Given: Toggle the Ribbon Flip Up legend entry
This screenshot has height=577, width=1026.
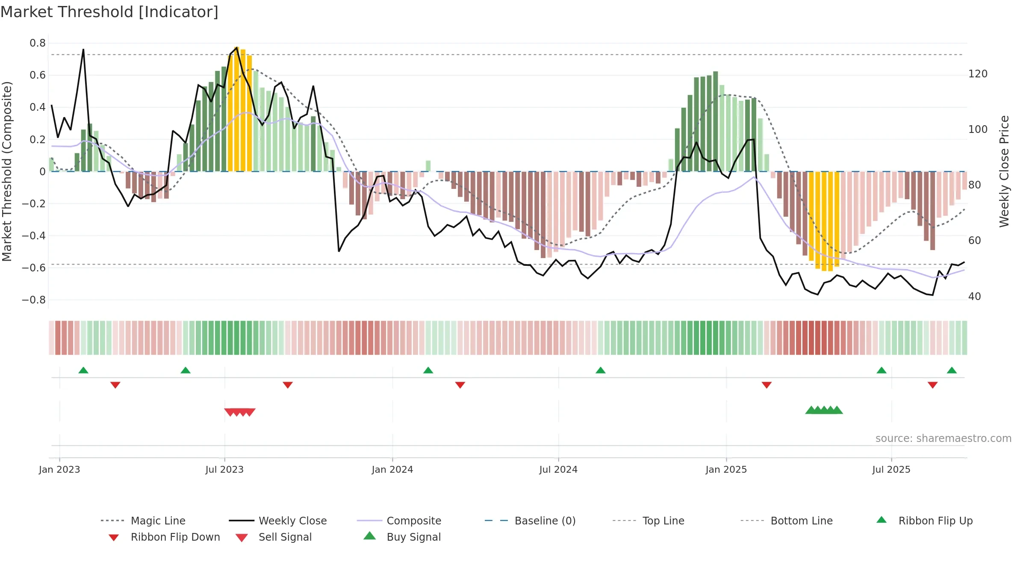Looking at the screenshot, I should tap(925, 521).
